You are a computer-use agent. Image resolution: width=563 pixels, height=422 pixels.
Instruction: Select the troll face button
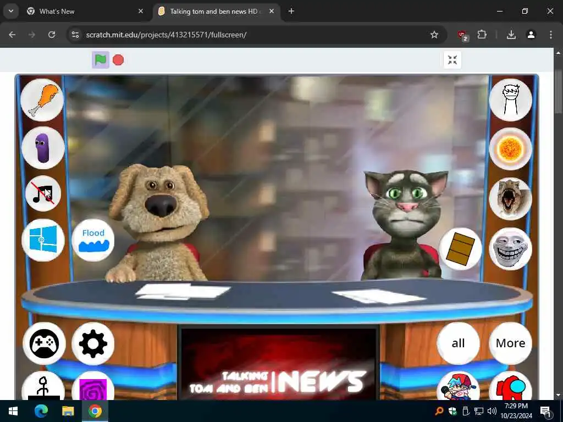pyautogui.click(x=511, y=249)
